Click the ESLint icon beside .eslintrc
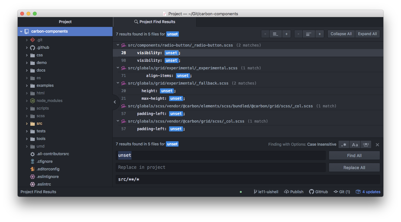Screen dimensions: 401x222 pyautogui.click(x=32, y=184)
